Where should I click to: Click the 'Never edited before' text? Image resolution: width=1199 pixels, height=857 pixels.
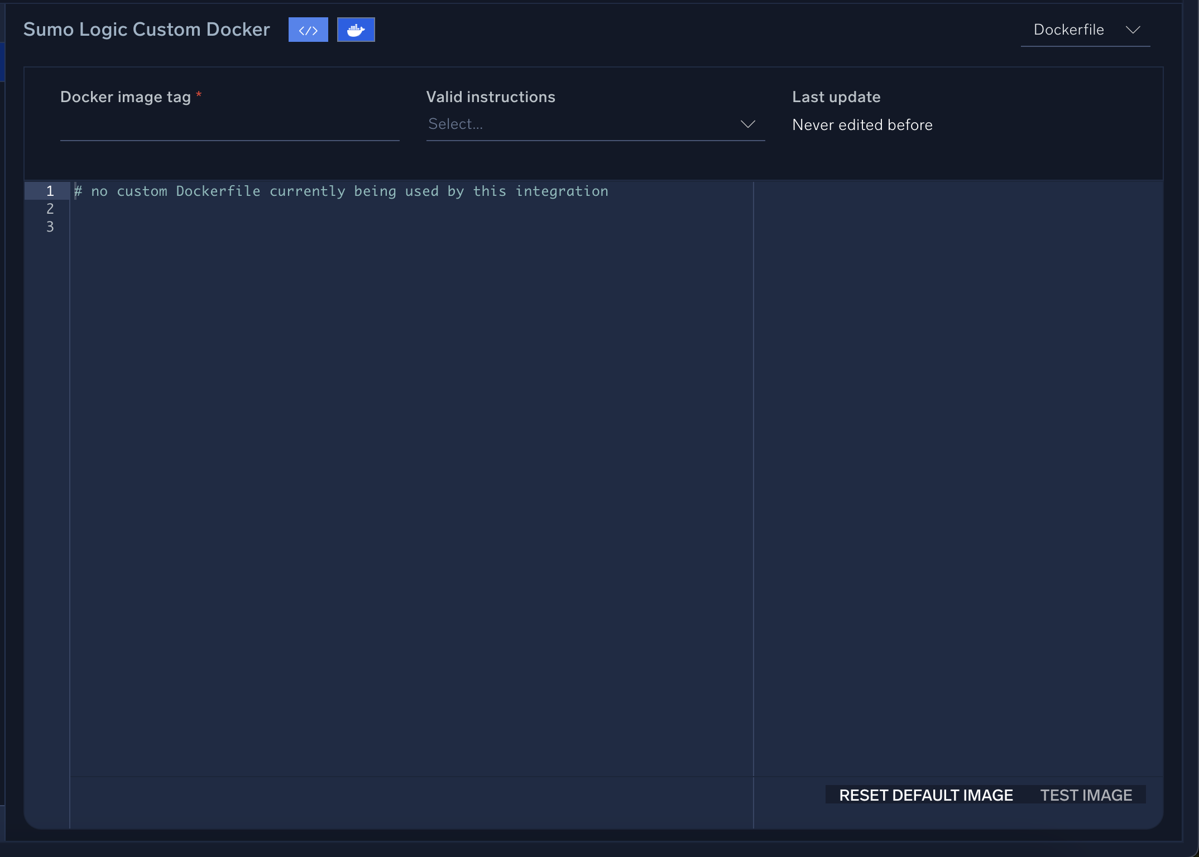click(862, 125)
